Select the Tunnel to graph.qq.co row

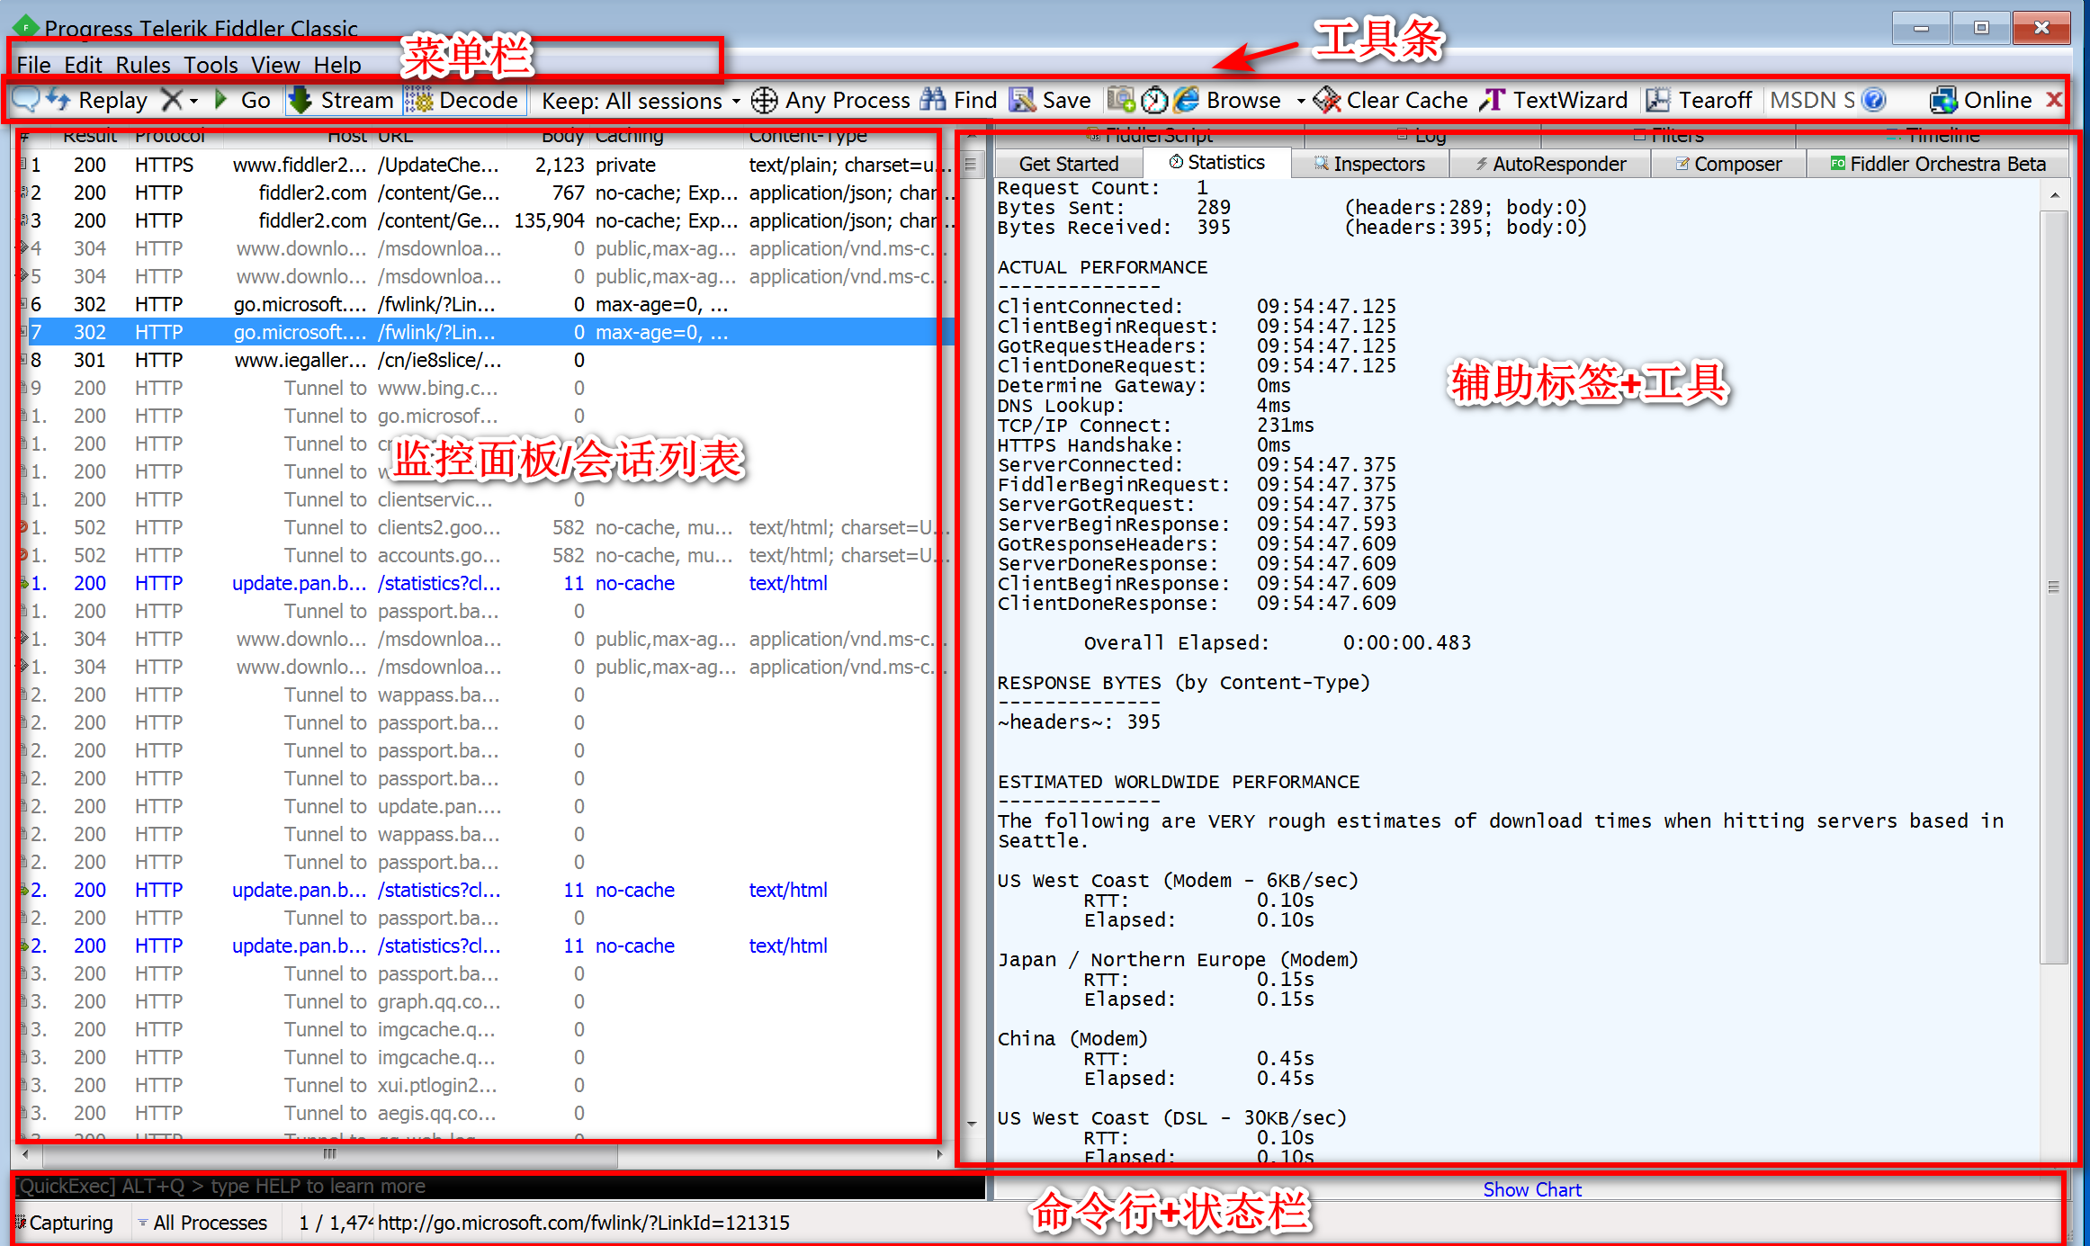click(x=486, y=1002)
